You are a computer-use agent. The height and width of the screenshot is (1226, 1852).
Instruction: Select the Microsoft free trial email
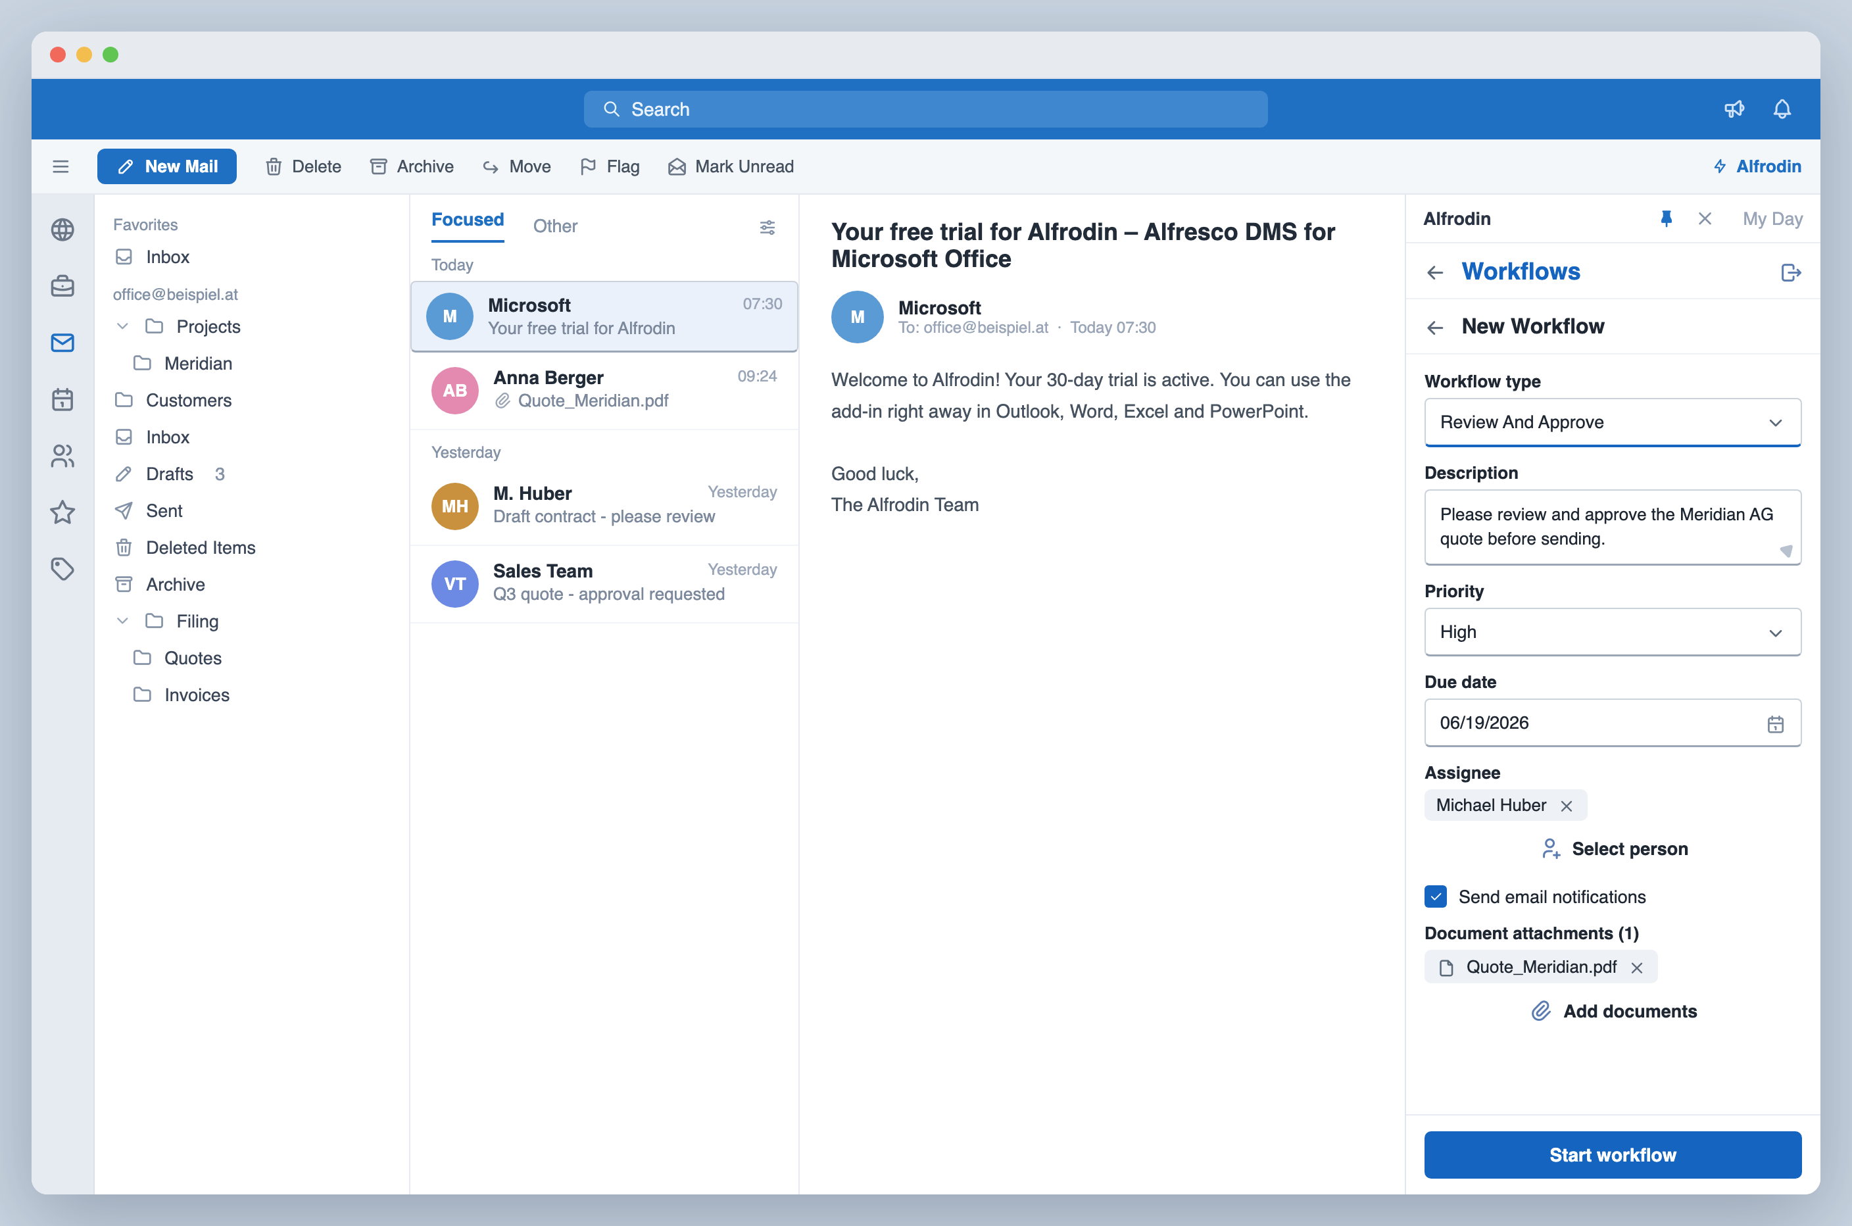coord(604,316)
